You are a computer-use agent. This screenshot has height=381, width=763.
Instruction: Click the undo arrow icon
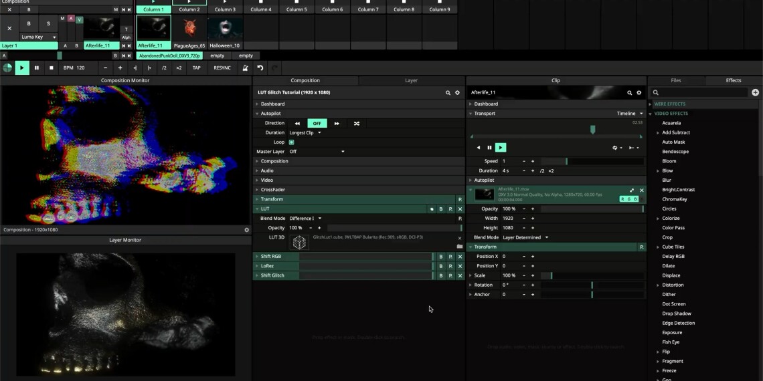pyautogui.click(x=260, y=68)
